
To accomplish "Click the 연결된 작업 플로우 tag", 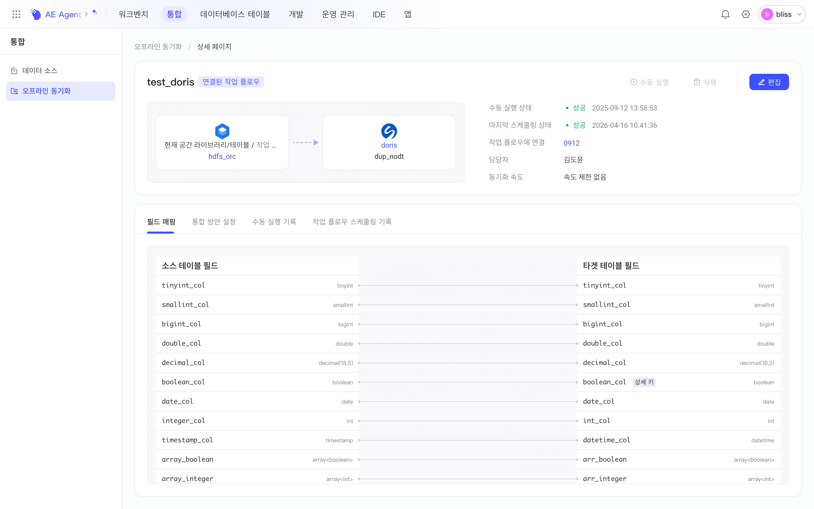I will pyautogui.click(x=231, y=82).
